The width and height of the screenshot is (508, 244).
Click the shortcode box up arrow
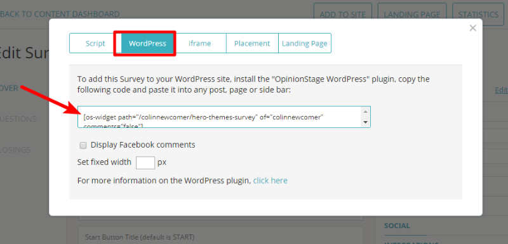pyautogui.click(x=366, y=112)
